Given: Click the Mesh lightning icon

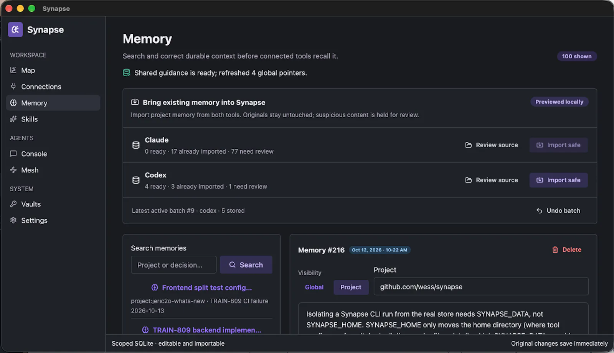Looking at the screenshot, I should tap(13, 169).
